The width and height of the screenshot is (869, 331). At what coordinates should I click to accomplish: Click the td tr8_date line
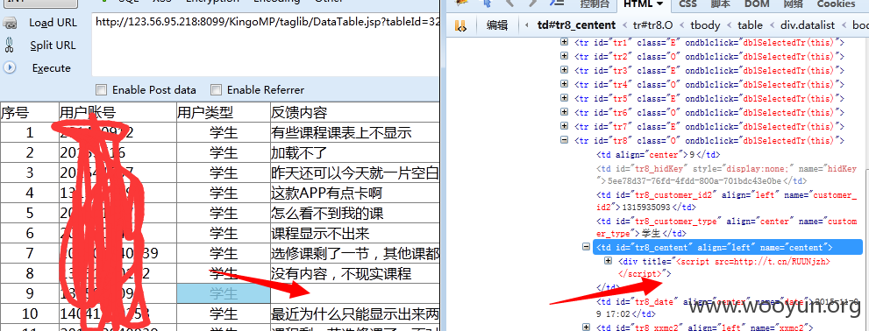pos(727,307)
